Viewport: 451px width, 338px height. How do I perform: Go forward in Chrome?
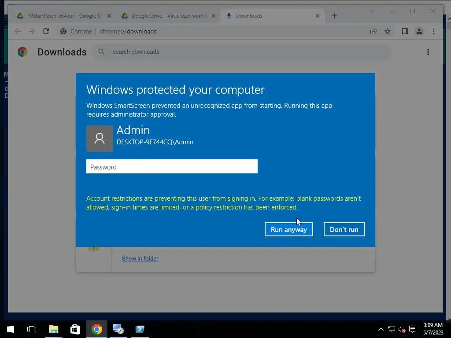(x=31, y=31)
